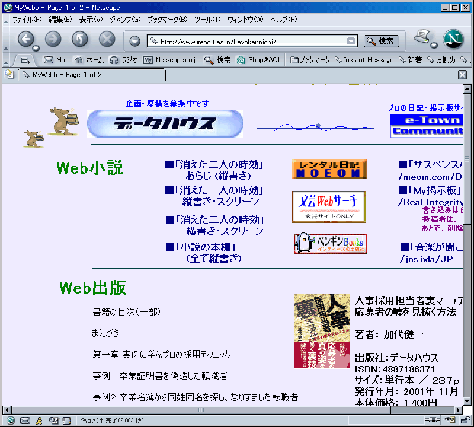Open the 表示(V) menu
This screenshot has width=474, height=427.
click(91, 20)
